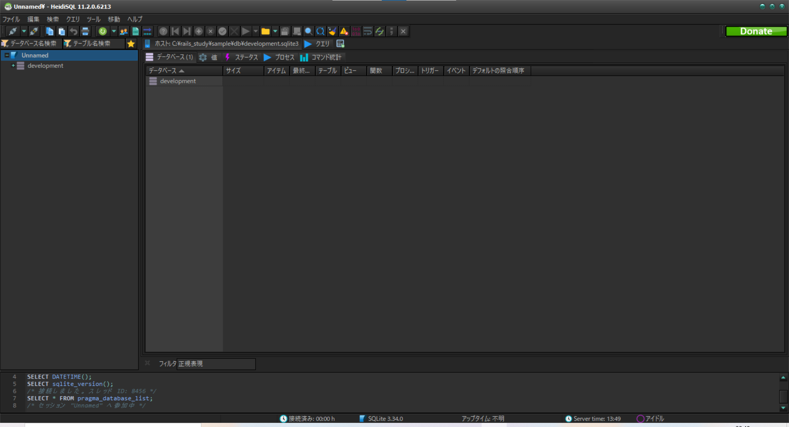The image size is (789, 427).
Task: Expand the development database tree node
Action: [x=13, y=65]
